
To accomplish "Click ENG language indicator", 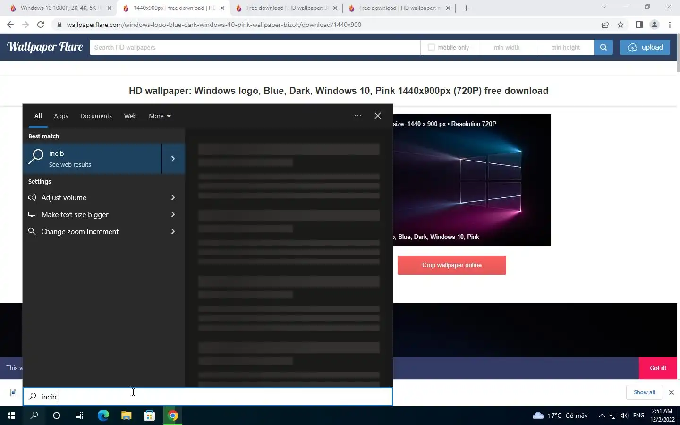I will pyautogui.click(x=639, y=416).
